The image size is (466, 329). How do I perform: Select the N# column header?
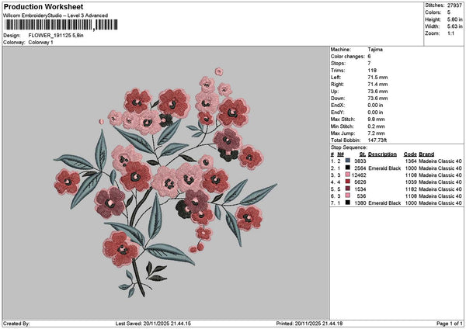(x=340, y=154)
